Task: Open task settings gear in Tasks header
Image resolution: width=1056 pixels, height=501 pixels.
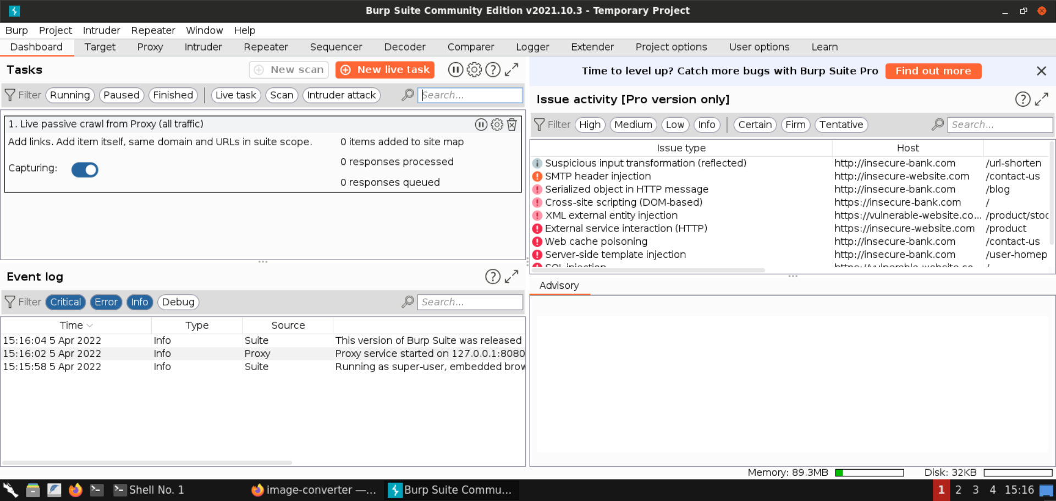Action: tap(474, 70)
